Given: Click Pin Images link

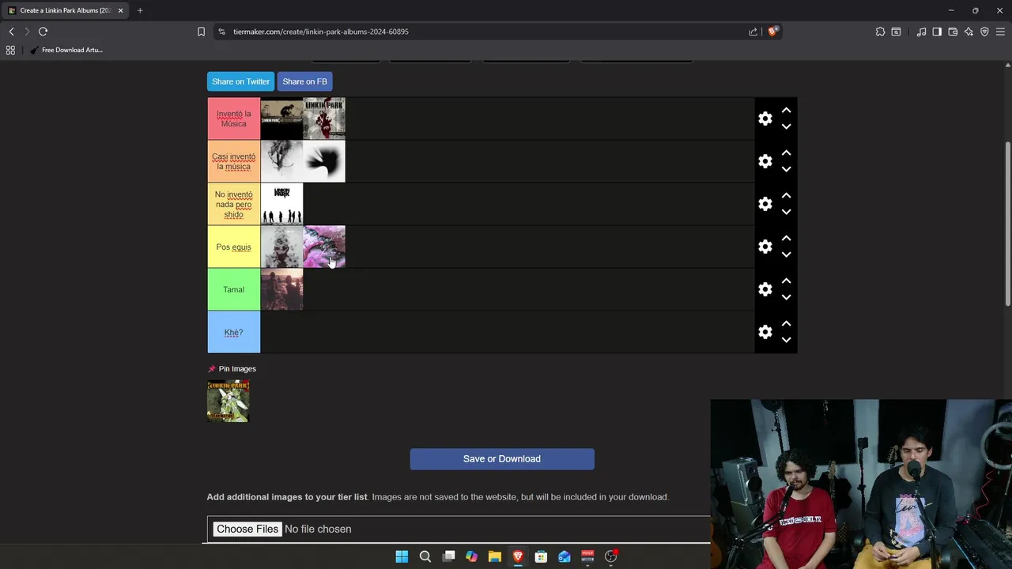Looking at the screenshot, I should 232,369.
